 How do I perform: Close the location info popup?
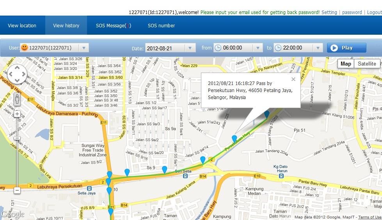293,79
